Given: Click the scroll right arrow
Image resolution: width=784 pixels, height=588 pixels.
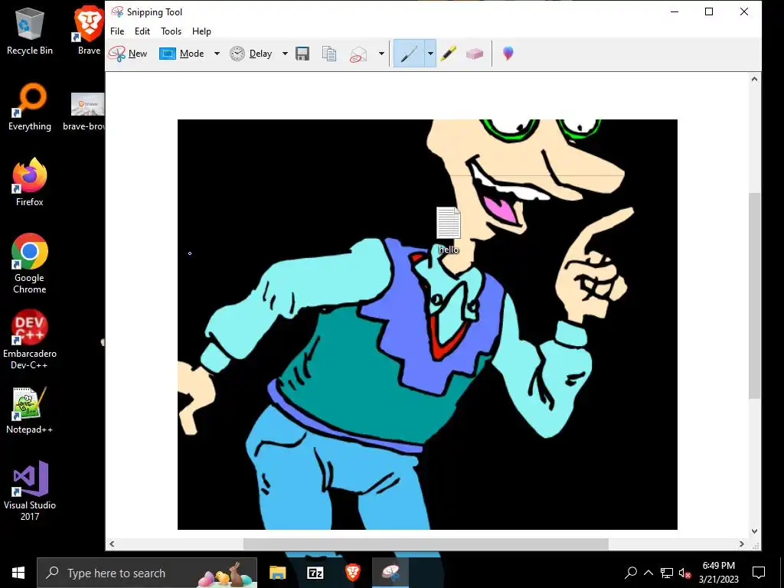Looking at the screenshot, I should pyautogui.click(x=741, y=544).
